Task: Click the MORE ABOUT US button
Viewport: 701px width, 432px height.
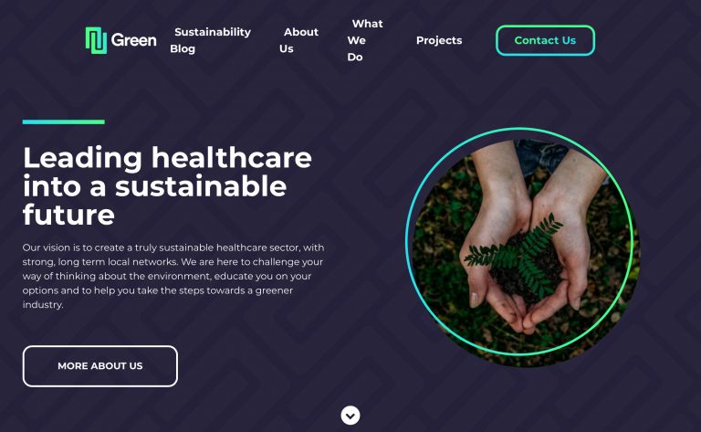Action: pos(100,366)
